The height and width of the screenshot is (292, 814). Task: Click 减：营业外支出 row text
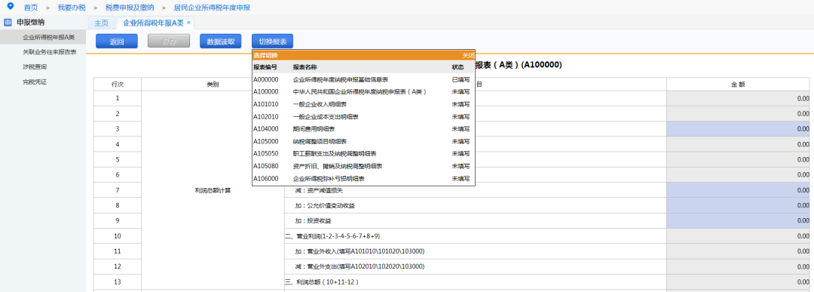click(360, 267)
